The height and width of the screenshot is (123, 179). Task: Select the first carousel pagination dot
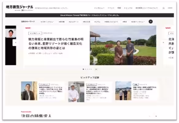click(83, 69)
